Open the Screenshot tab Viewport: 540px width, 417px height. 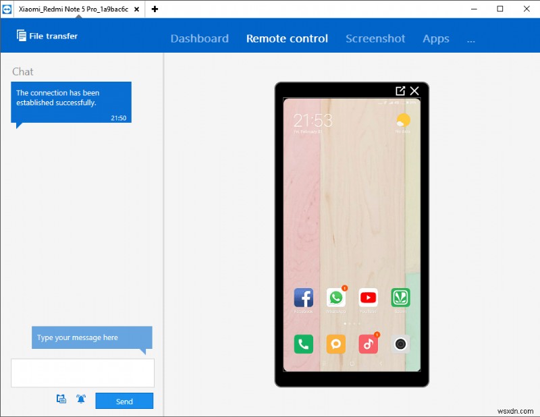coord(375,38)
